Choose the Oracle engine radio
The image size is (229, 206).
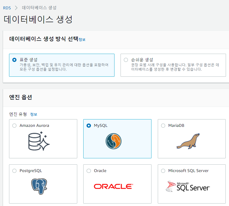(89, 171)
